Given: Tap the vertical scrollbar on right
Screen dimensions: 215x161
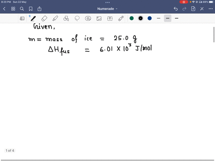Looking at the screenshot, I should tap(214, 34).
